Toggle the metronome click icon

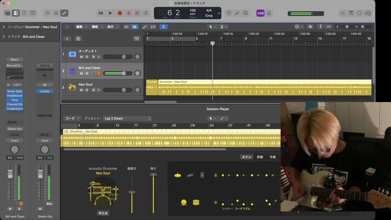pyautogui.click(x=269, y=13)
